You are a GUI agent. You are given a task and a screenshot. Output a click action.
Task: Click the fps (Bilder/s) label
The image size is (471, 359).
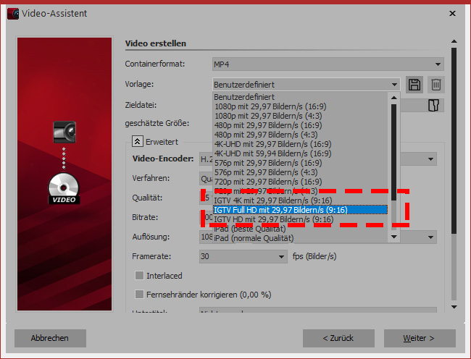click(x=314, y=256)
